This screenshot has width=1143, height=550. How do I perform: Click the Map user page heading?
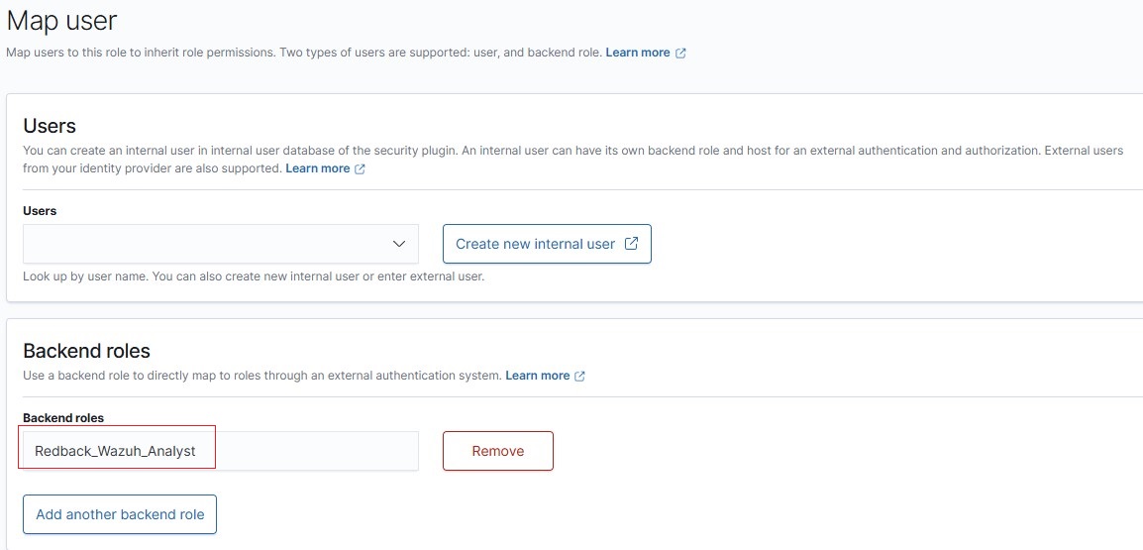coord(62,20)
